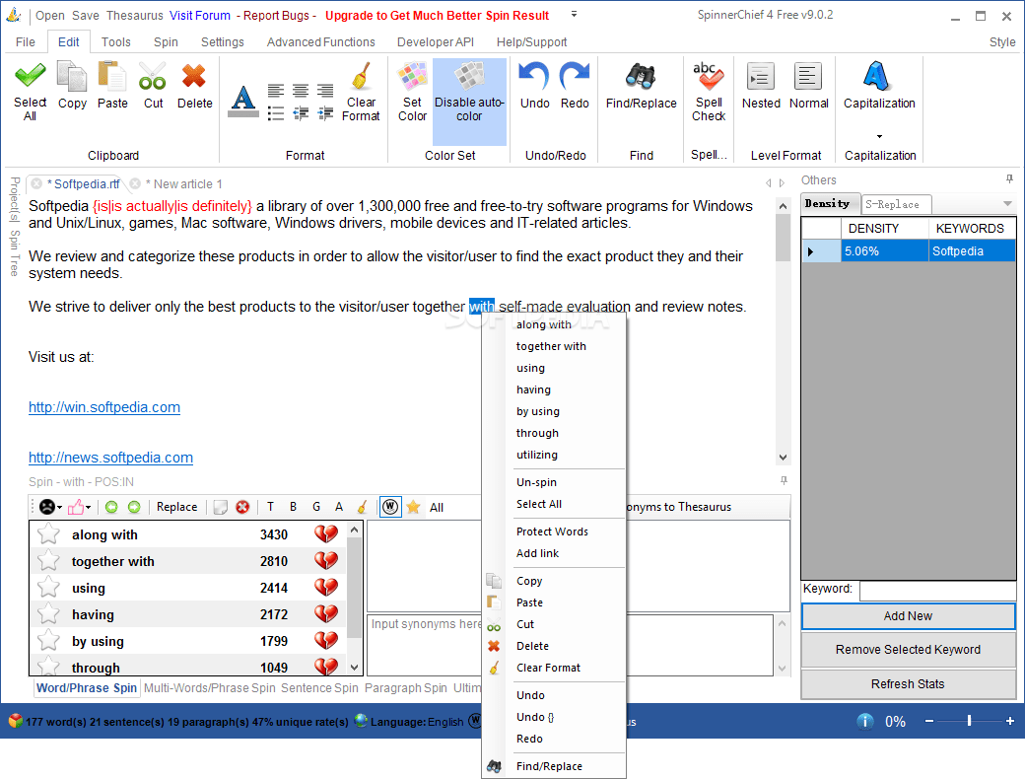Open the Advanced Functions ribbon tab
Viewport: 1025px width, 779px height.
[x=321, y=41]
